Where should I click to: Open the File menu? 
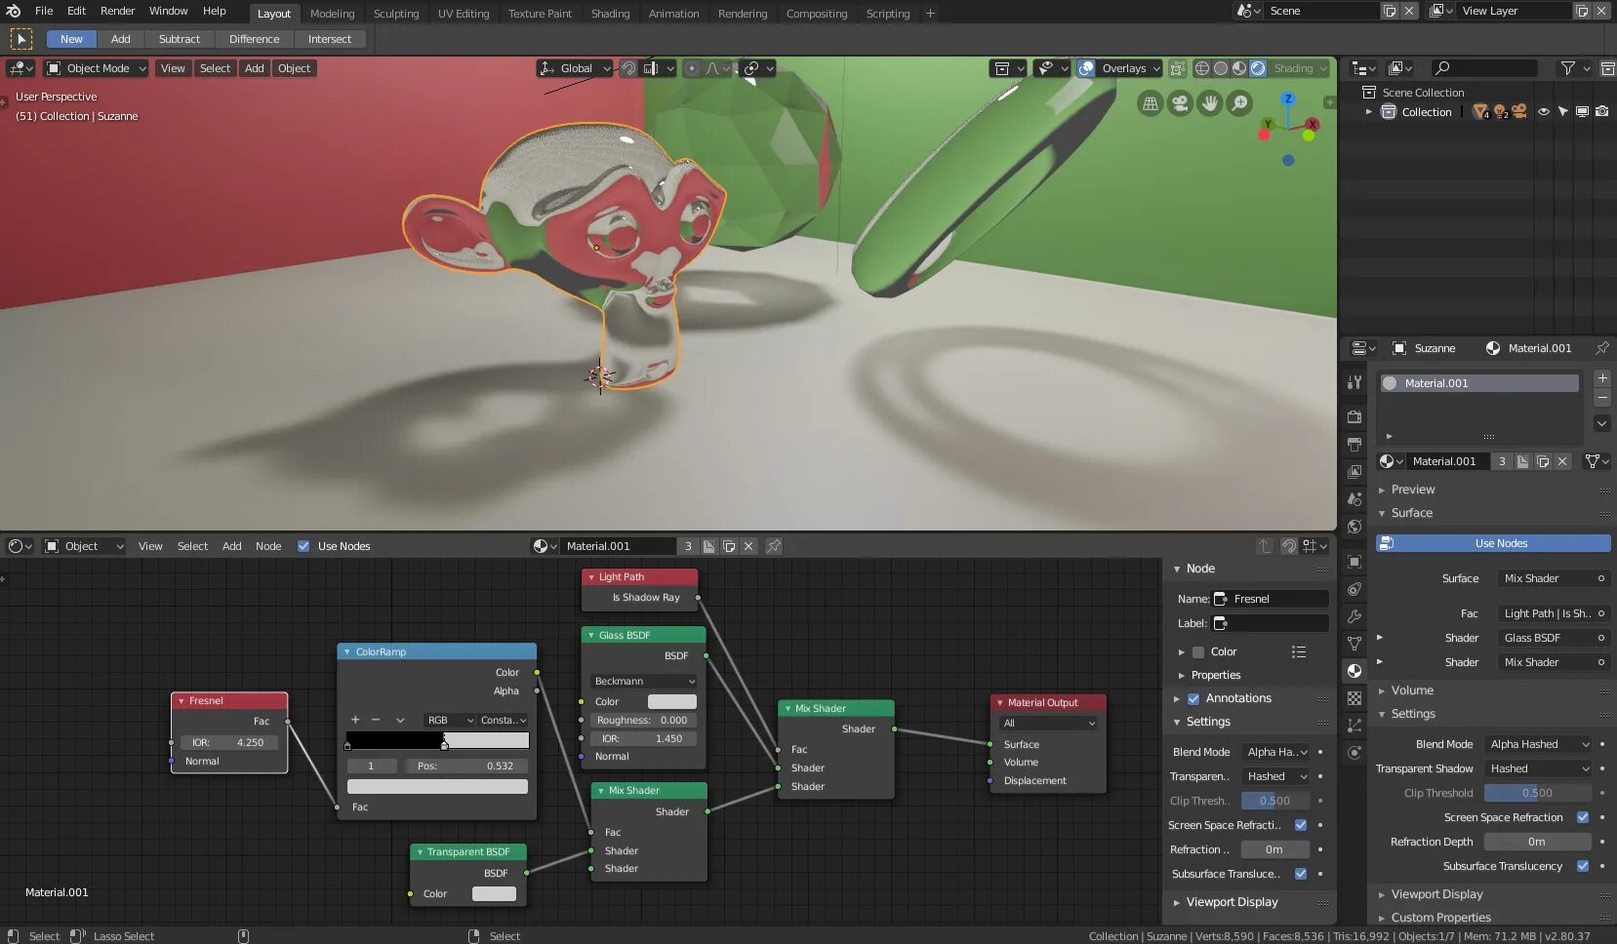click(x=44, y=12)
